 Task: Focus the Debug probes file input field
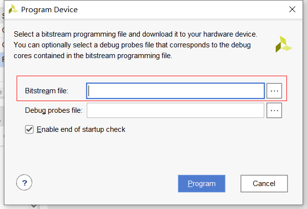coord(175,111)
